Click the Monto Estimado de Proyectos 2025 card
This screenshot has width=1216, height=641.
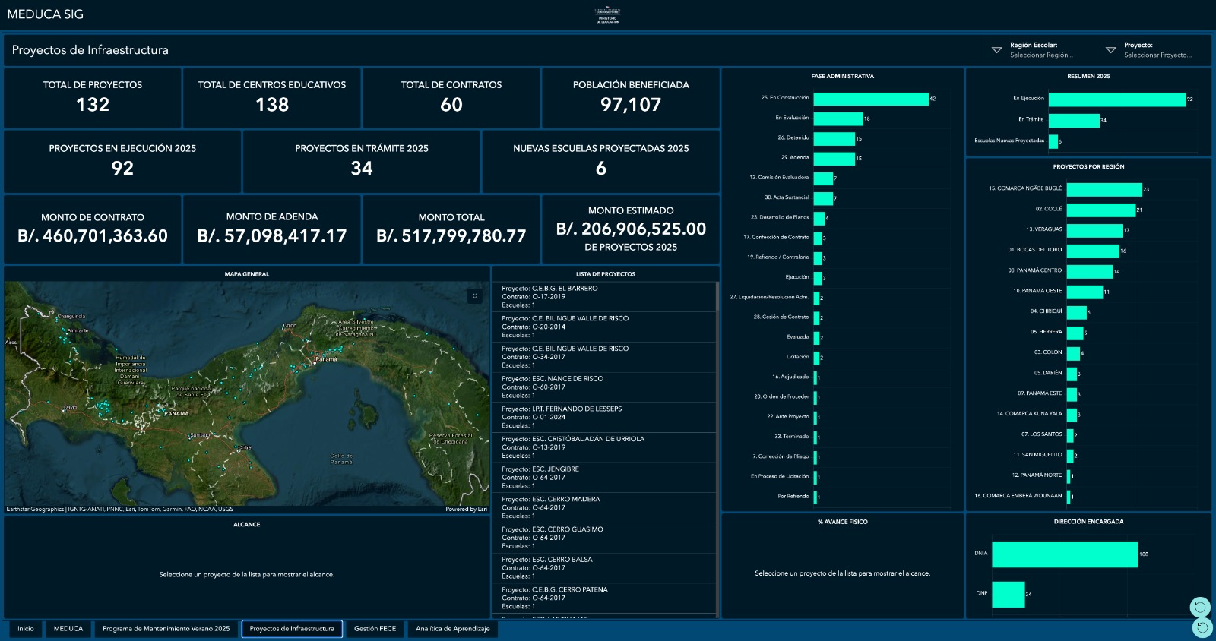pos(631,229)
